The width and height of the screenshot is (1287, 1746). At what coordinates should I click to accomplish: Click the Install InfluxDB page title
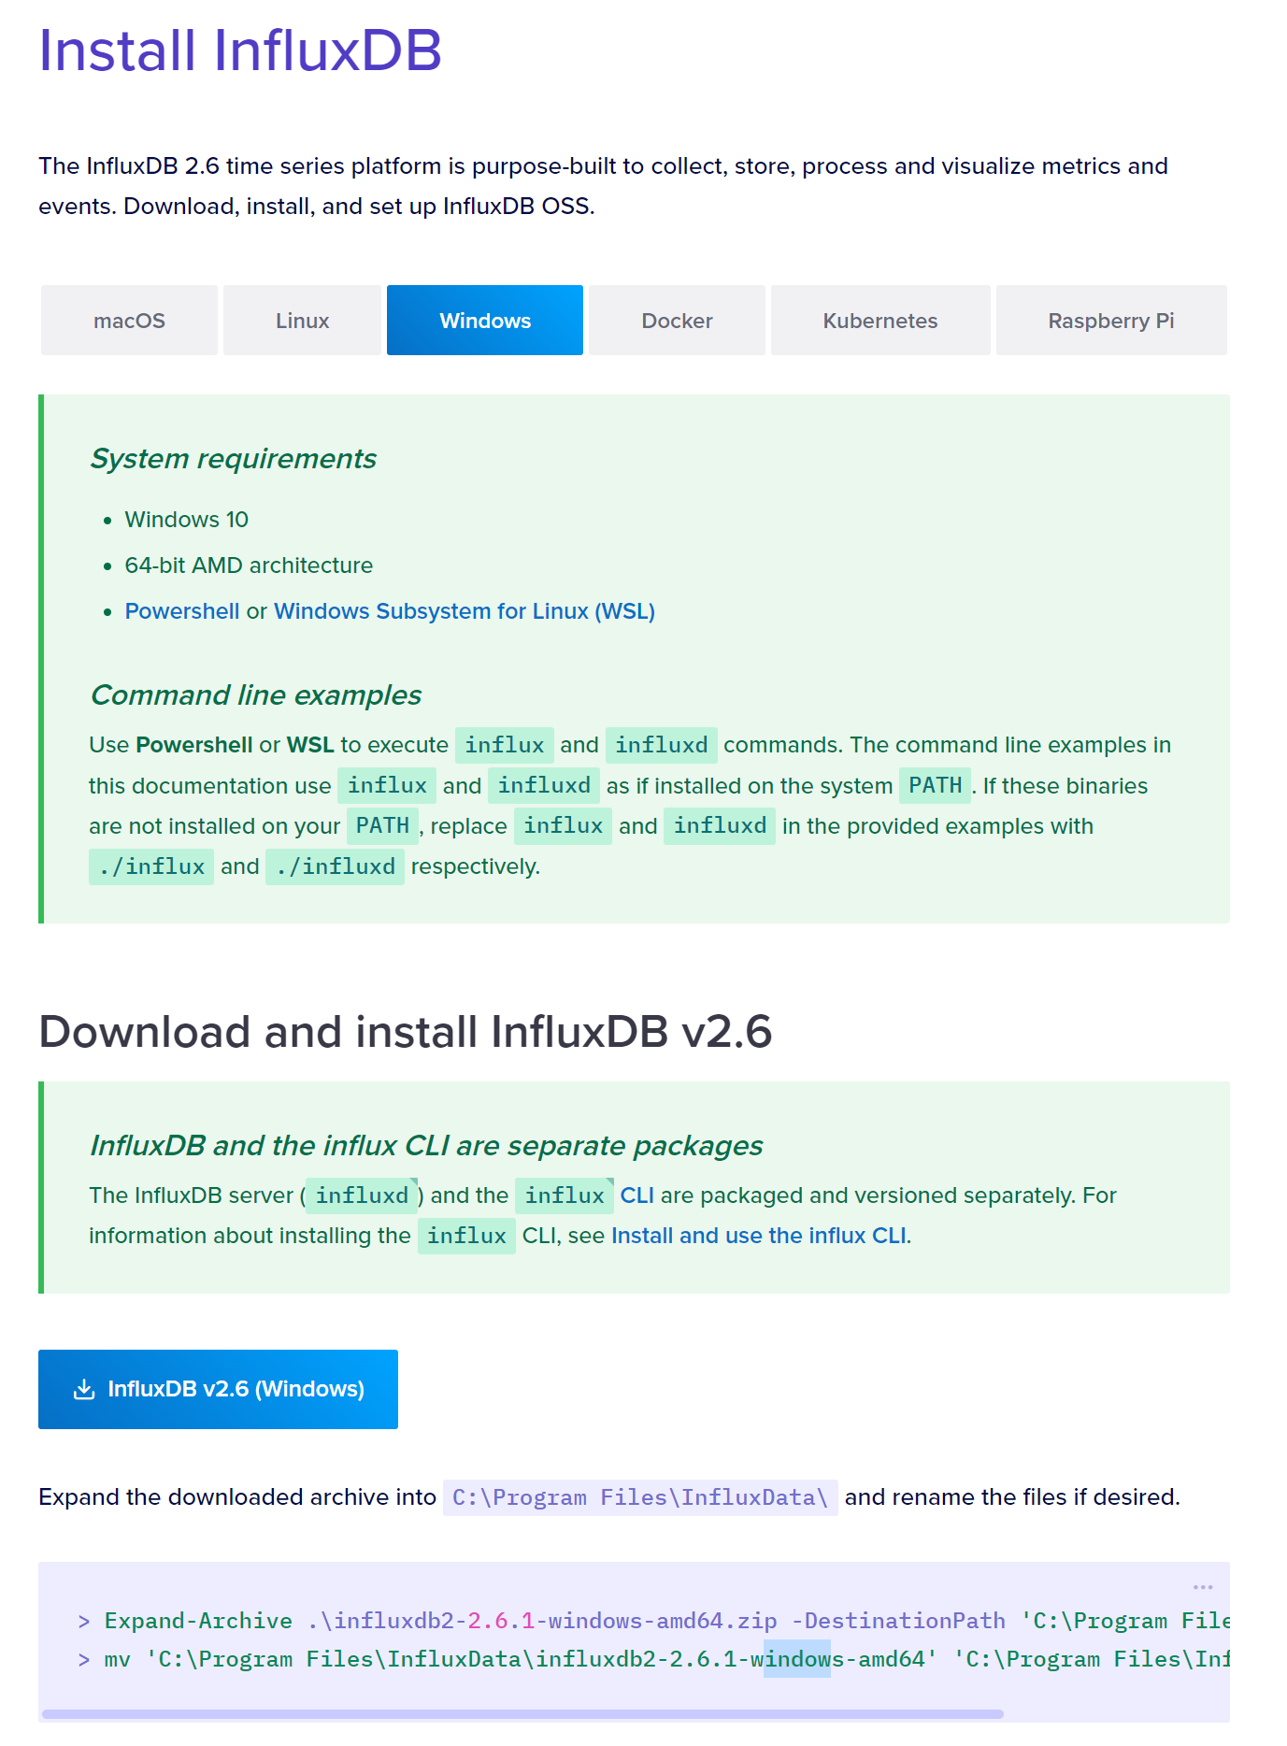[x=240, y=50]
